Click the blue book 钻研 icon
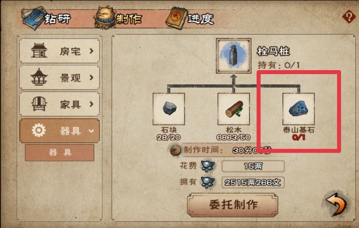This screenshot has height=228, width=359. click(x=33, y=18)
